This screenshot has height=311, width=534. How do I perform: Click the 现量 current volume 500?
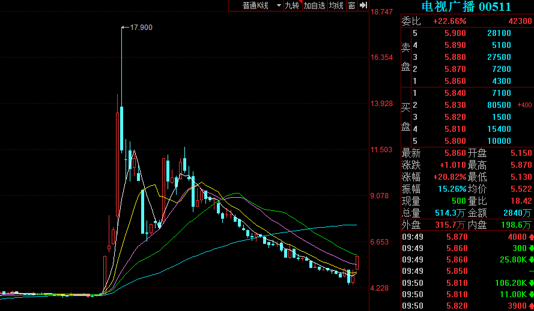tap(459, 201)
